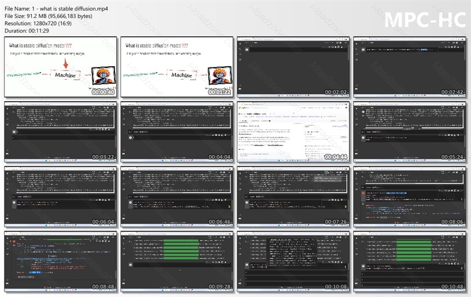Screen dimensions: 471x297
Task: Click the 00:10:08 thumbnail
Action: (x=293, y=261)
